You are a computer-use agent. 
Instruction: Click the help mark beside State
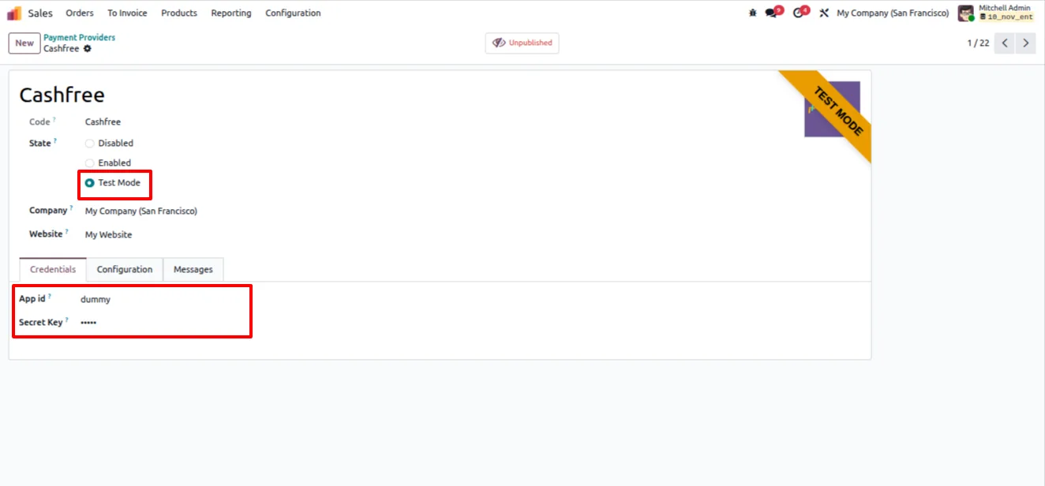56,140
